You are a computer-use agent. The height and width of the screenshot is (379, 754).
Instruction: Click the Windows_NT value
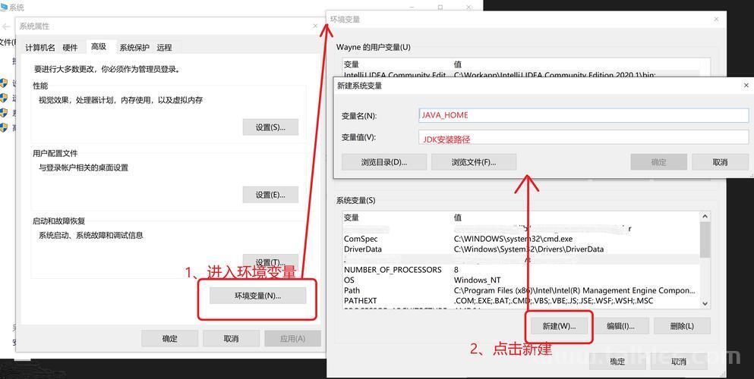pyautogui.click(x=477, y=280)
